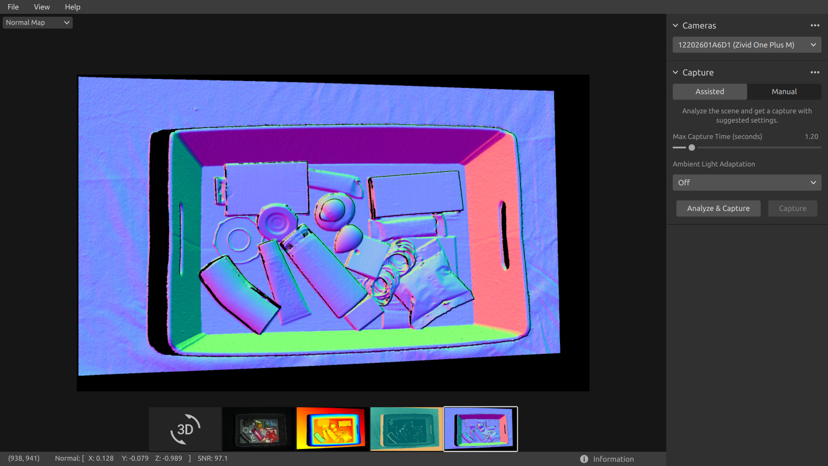Open the camera selection dropdown 12202601A6D1
This screenshot has width=828, height=466.
point(746,45)
